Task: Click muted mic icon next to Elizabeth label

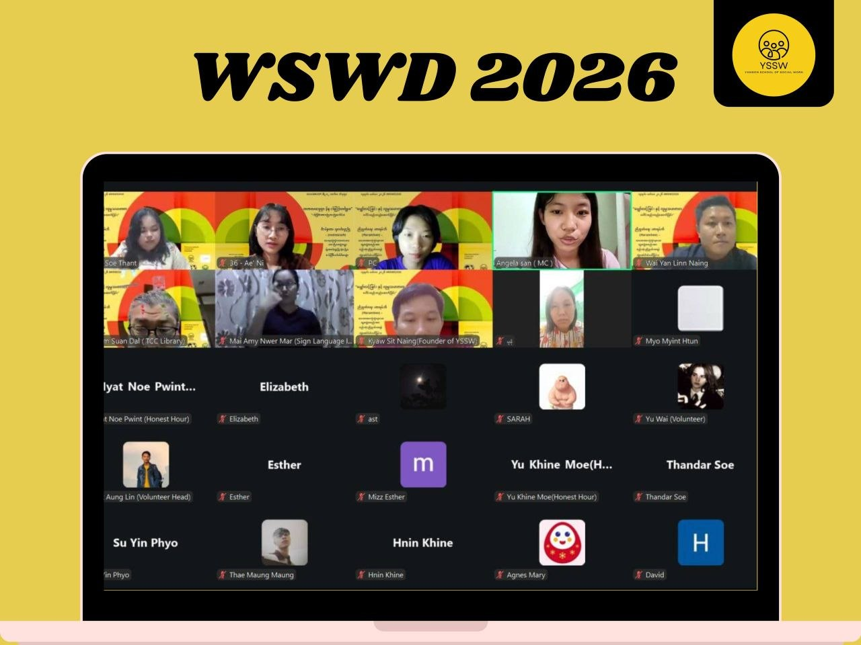Action: (223, 419)
